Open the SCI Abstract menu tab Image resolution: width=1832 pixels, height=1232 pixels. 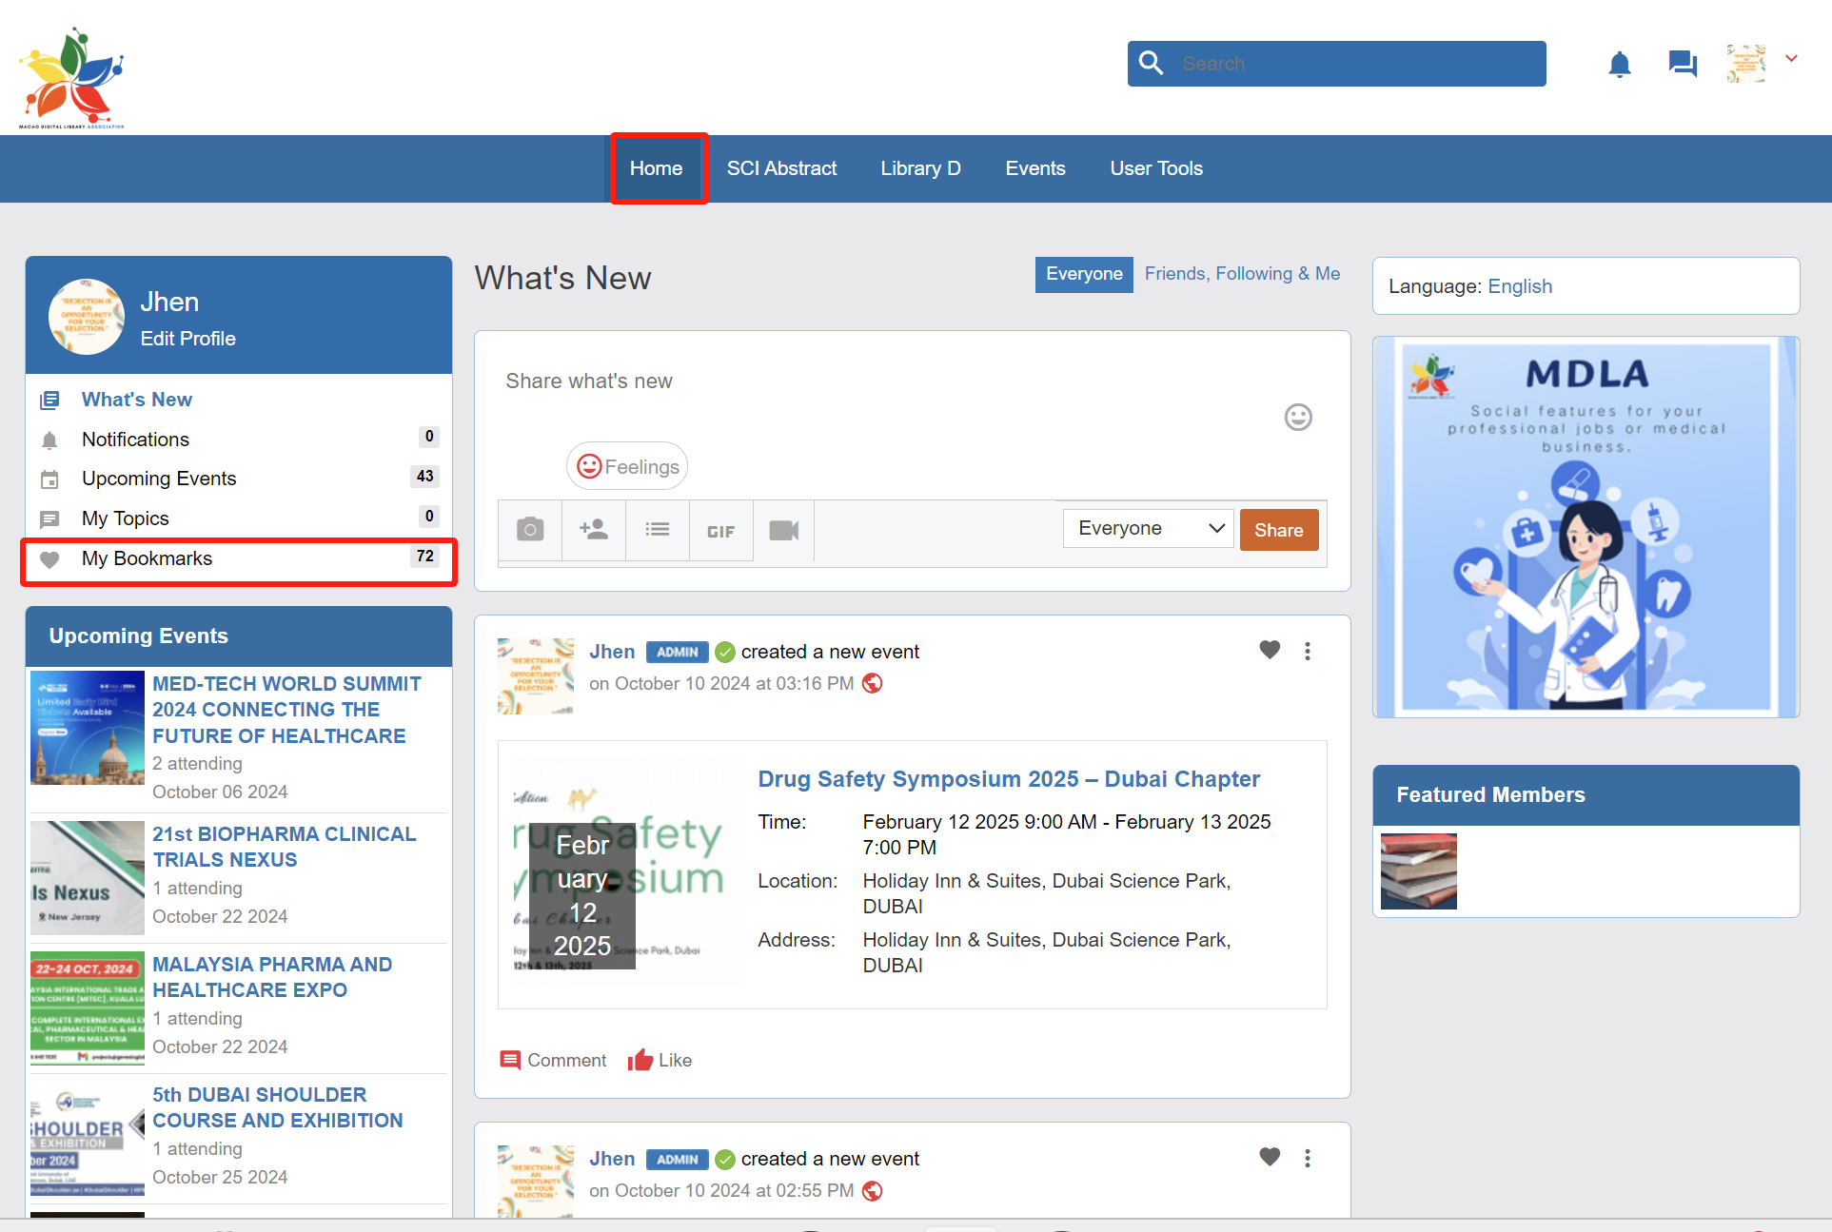tap(781, 168)
